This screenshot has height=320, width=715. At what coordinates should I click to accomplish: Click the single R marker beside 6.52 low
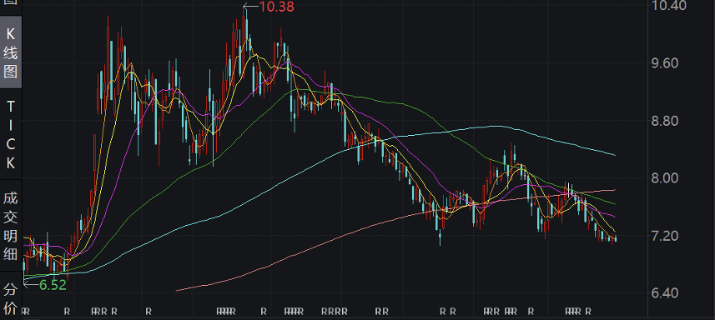[67, 312]
